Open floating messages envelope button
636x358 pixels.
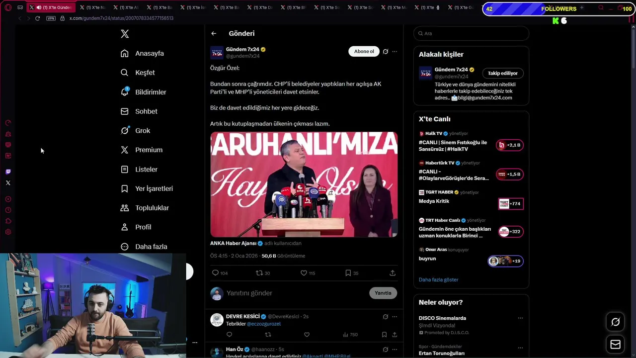(x=615, y=345)
